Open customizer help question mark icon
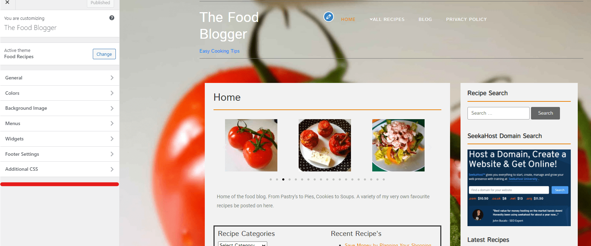 tap(112, 18)
